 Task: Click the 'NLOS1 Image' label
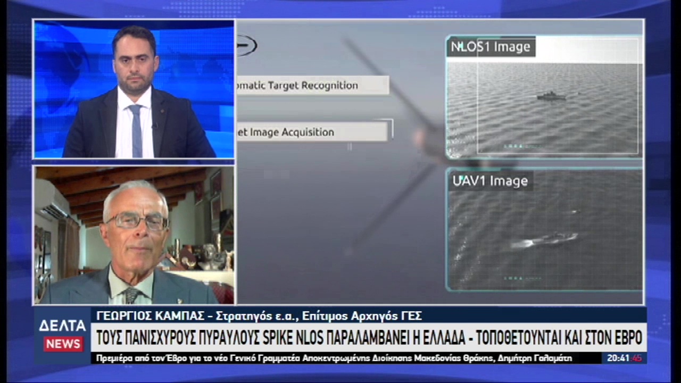tap(491, 47)
